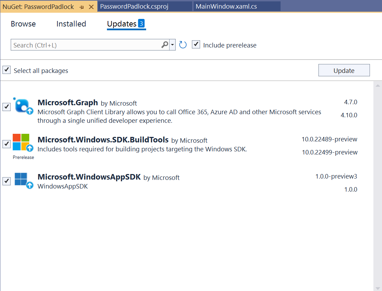Click the Microsoft.Windows.SDK.BuildTools package icon

tap(23, 142)
